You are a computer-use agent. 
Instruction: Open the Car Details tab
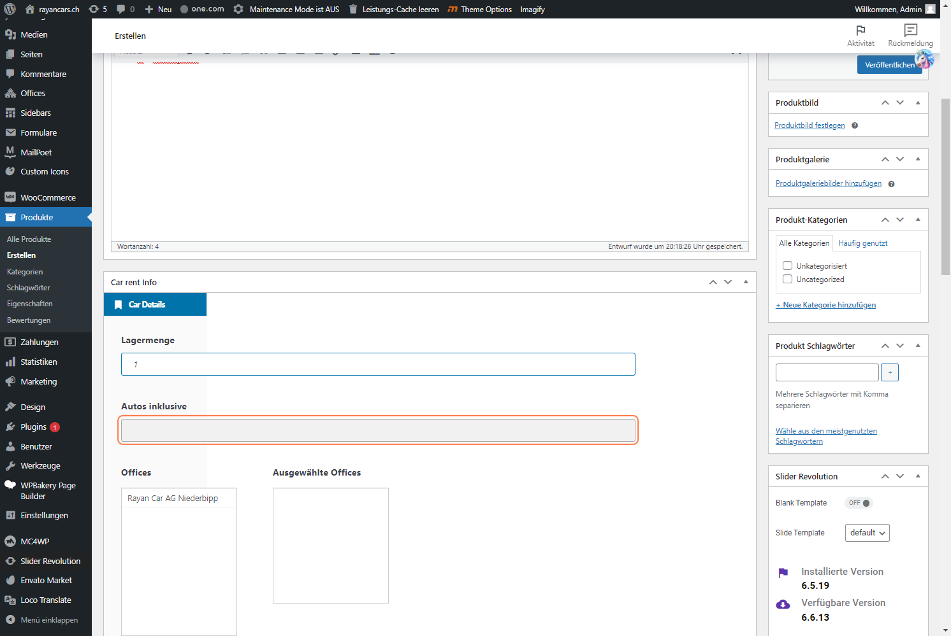pos(155,304)
